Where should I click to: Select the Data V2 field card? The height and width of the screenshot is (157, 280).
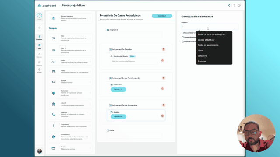70,51
